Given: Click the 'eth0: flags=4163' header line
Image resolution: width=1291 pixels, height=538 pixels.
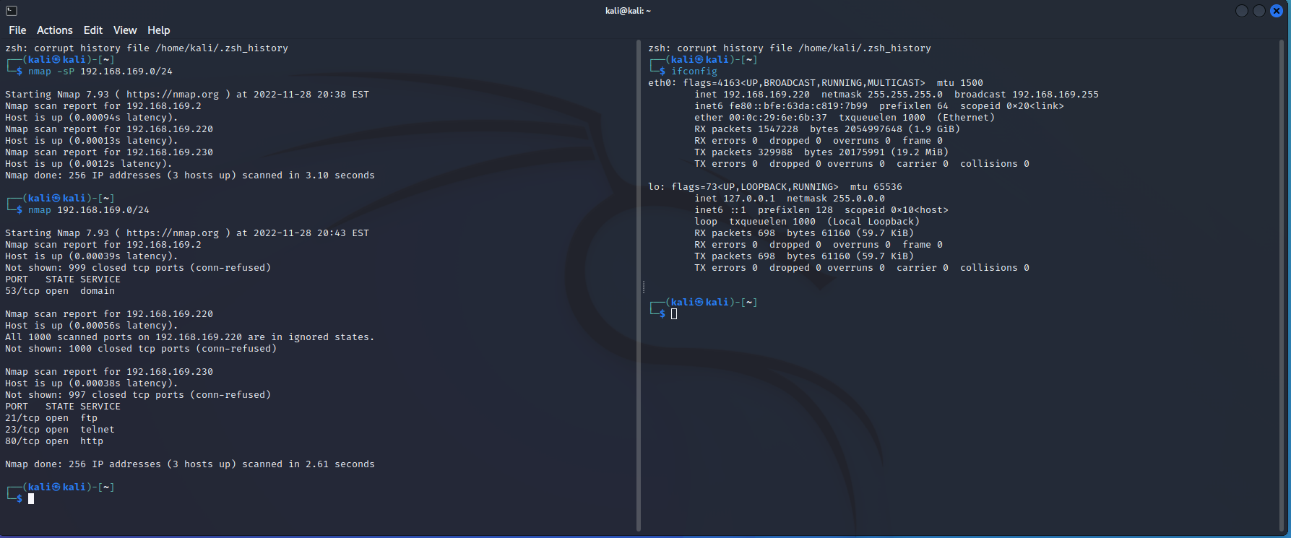Looking at the screenshot, I should click(x=816, y=83).
